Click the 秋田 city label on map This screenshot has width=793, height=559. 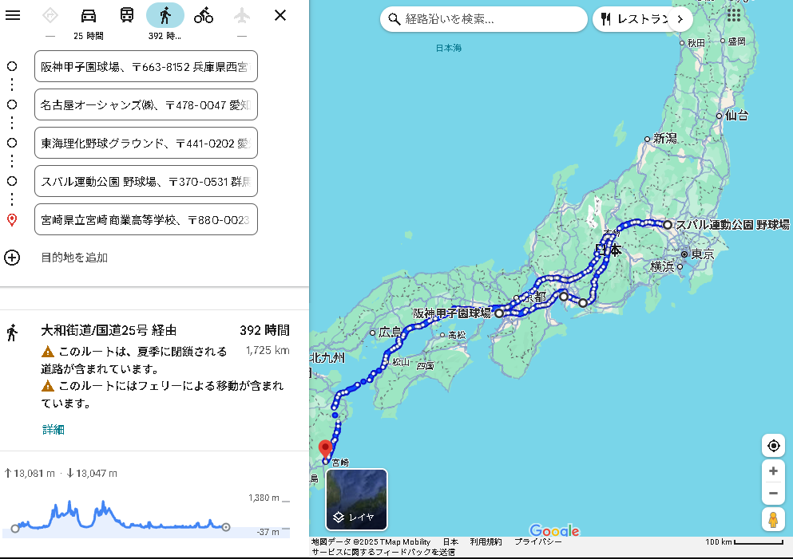(696, 43)
